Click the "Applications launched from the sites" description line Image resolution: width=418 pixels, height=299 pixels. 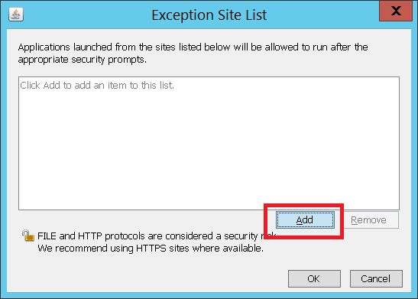[193, 47]
